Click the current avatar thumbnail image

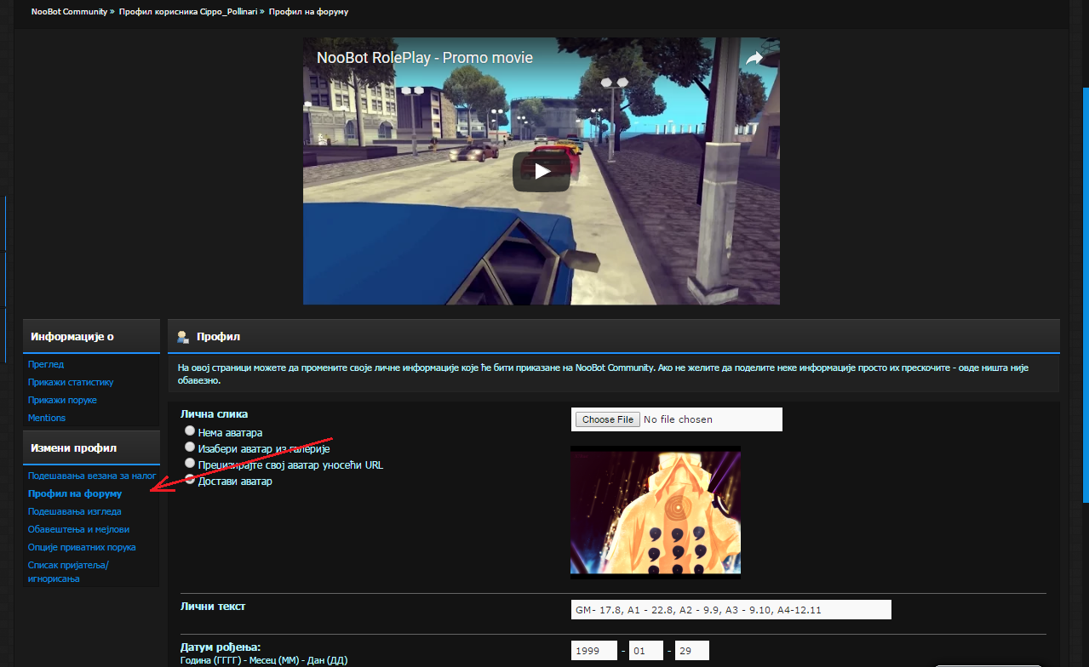[x=655, y=511]
